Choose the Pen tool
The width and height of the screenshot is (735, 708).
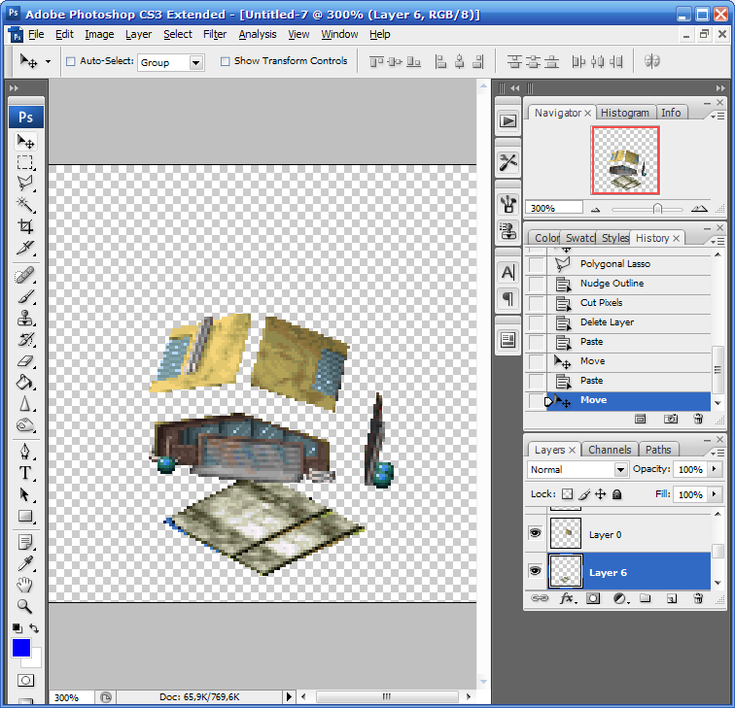tap(25, 452)
